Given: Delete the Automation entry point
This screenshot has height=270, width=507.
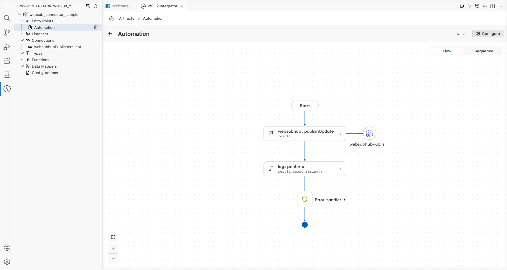Looking at the screenshot, I should [96, 27].
